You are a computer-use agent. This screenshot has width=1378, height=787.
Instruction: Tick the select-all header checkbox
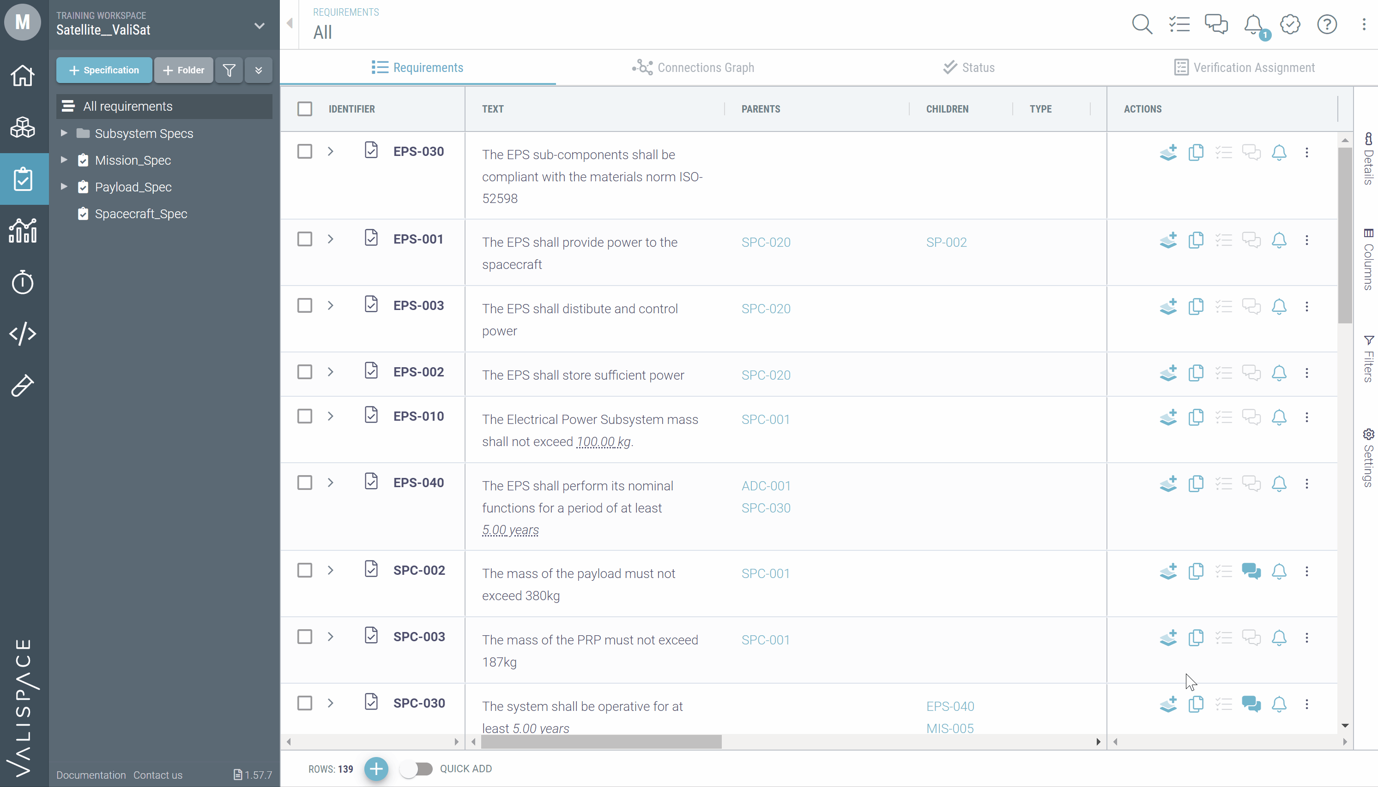click(305, 109)
